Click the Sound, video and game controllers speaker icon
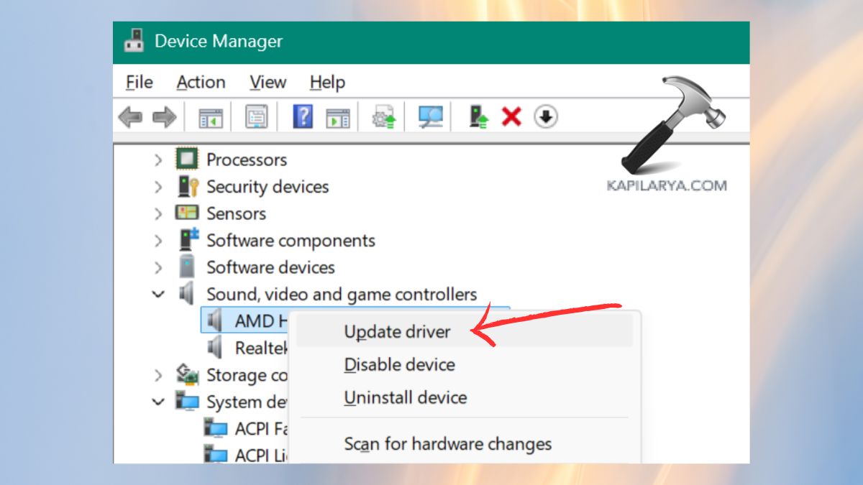This screenshot has height=485, width=863. pos(187,293)
